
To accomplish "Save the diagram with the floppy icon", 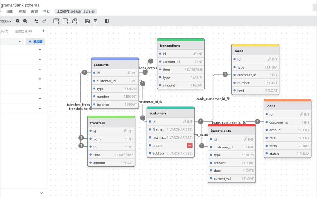I will point(88,21).
